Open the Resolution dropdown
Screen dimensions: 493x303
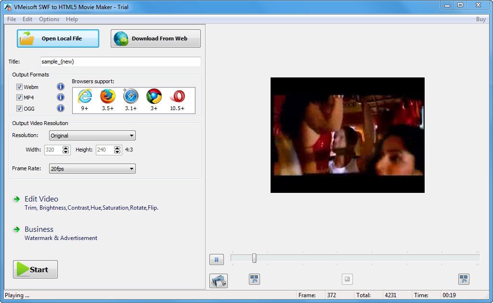(x=131, y=136)
